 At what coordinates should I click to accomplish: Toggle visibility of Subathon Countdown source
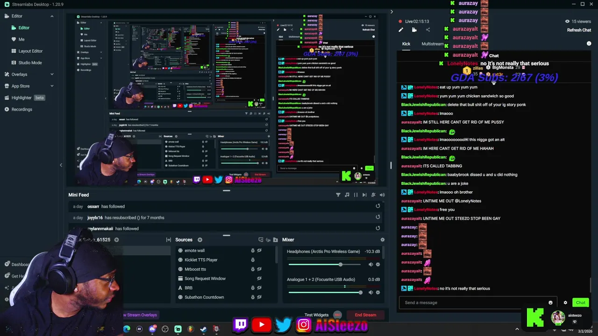(x=259, y=297)
